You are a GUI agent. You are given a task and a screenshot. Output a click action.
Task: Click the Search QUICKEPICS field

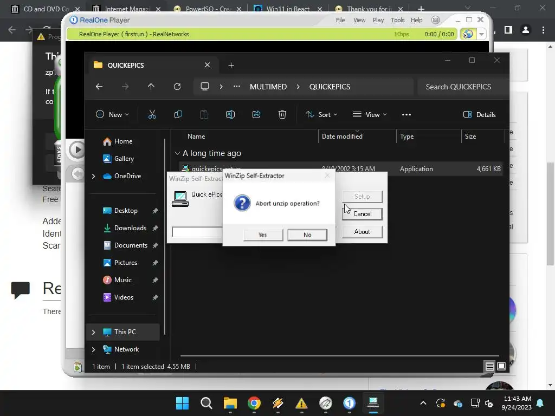click(x=463, y=87)
